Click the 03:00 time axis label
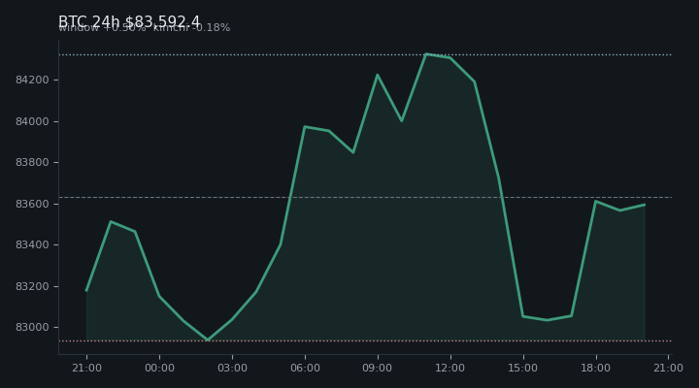The image size is (699, 388). (232, 368)
